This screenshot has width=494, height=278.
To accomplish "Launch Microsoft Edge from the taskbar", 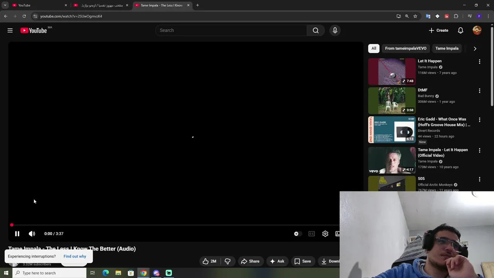I will tap(105, 273).
